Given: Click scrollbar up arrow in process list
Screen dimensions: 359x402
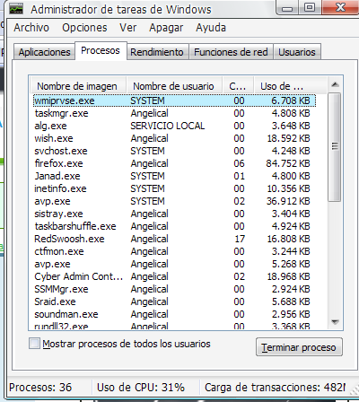Looking at the screenshot, I should [x=335, y=84].
